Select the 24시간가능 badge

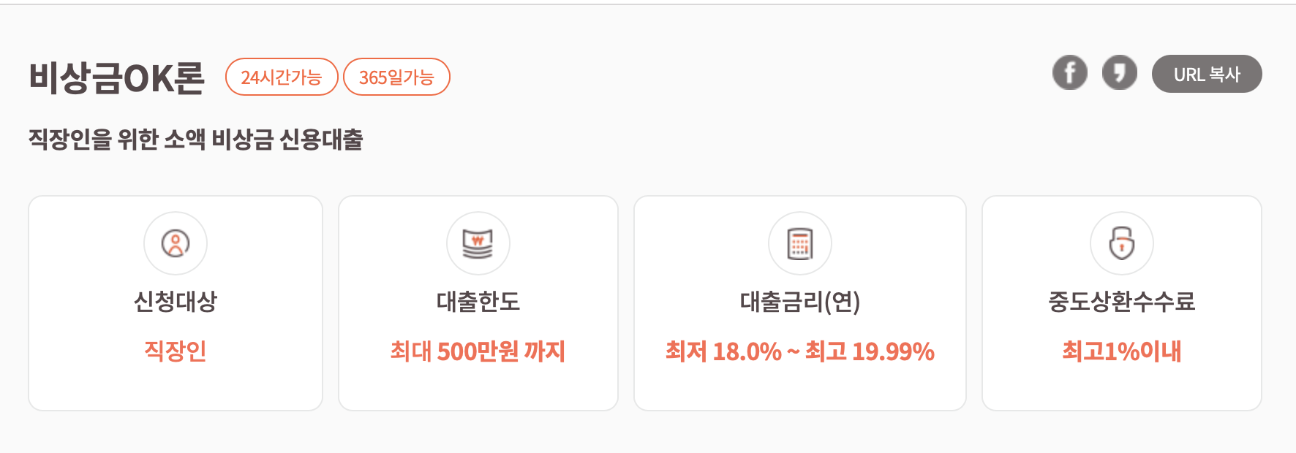[282, 76]
